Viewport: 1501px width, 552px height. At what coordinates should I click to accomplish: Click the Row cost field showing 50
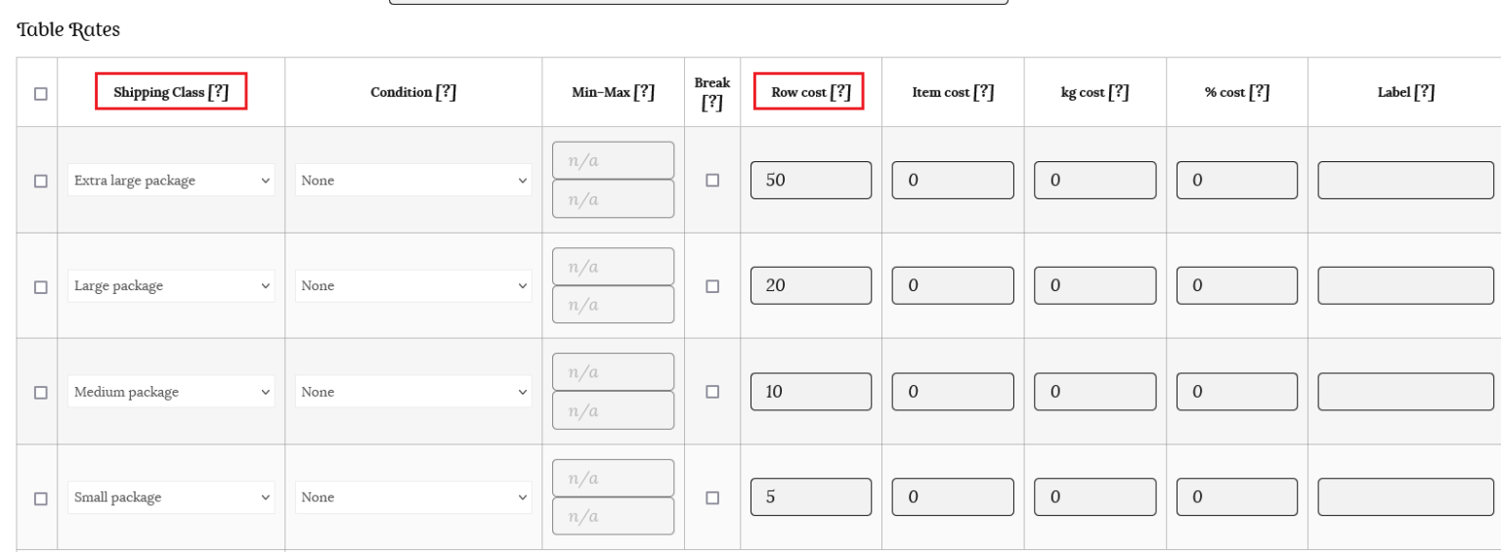811,181
